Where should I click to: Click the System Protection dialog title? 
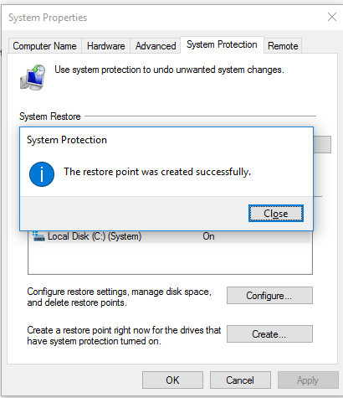[x=67, y=140]
